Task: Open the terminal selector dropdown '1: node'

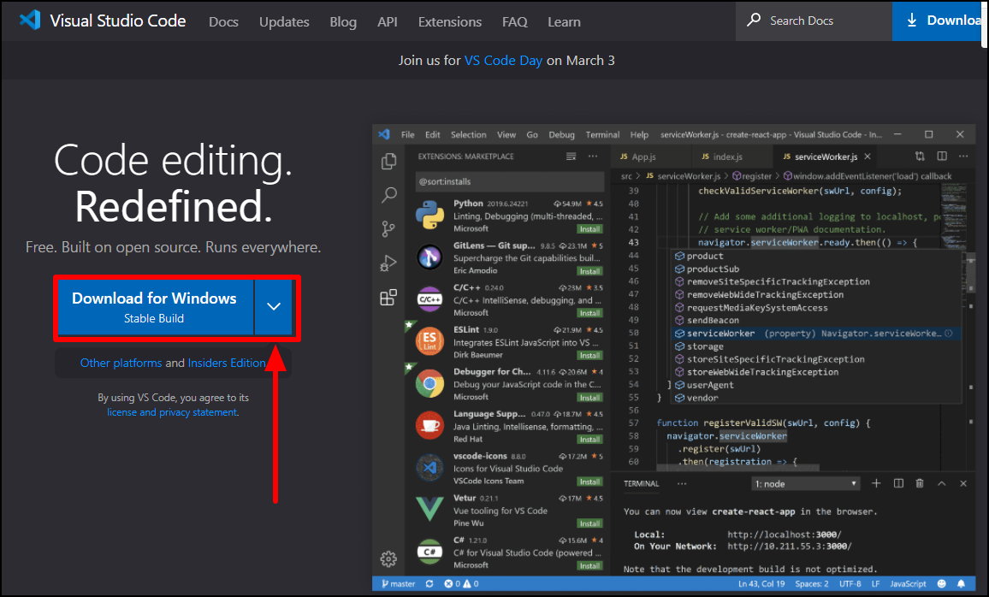Action: click(x=806, y=483)
